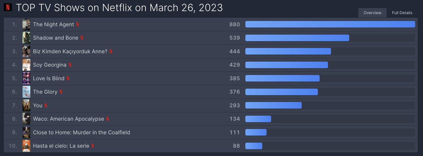This screenshot has width=423, height=156.
Task: Open The Night Agent title link
Action: click(x=53, y=24)
